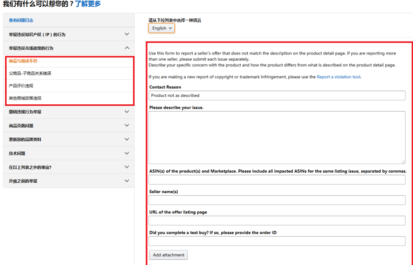The width and height of the screenshot is (413, 265).
Task: Open 查看问题日志 in the sidebar
Action: [21, 21]
